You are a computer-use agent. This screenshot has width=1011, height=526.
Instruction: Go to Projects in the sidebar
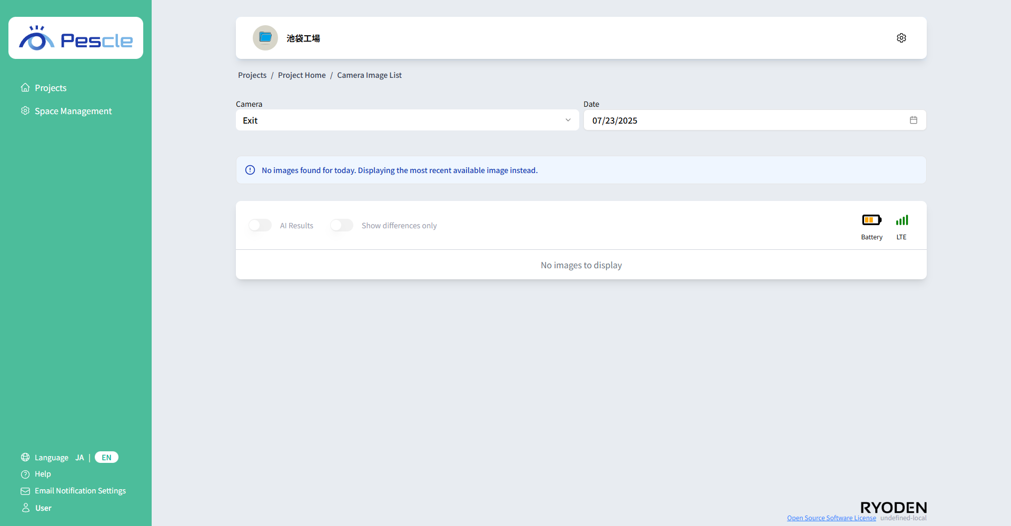(x=50, y=88)
